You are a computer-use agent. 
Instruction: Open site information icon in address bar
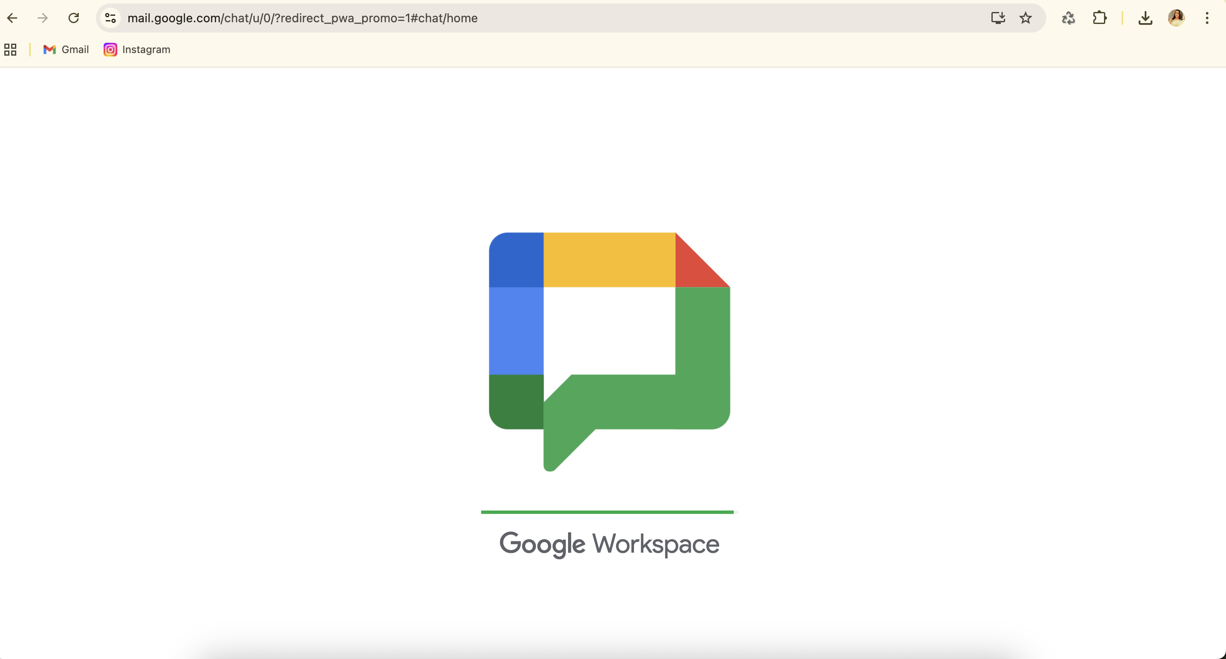(110, 18)
